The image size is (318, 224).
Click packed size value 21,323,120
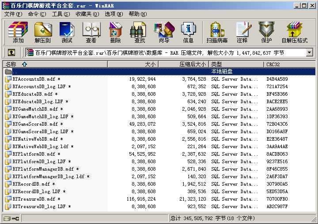coord(193,199)
